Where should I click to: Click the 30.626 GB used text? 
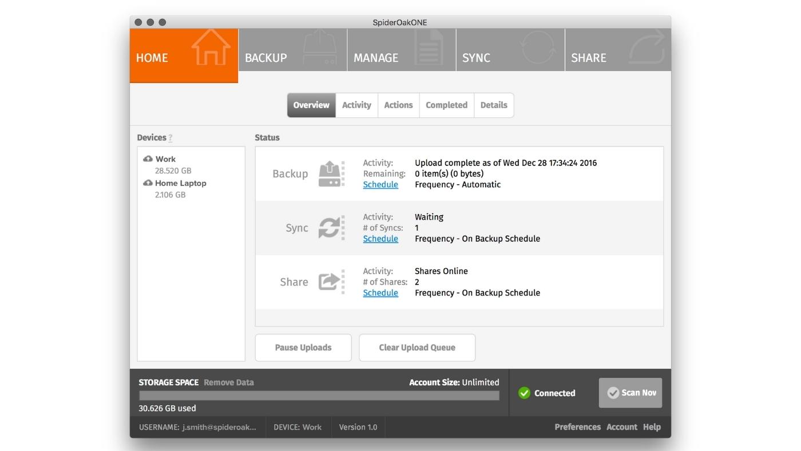[x=167, y=408]
